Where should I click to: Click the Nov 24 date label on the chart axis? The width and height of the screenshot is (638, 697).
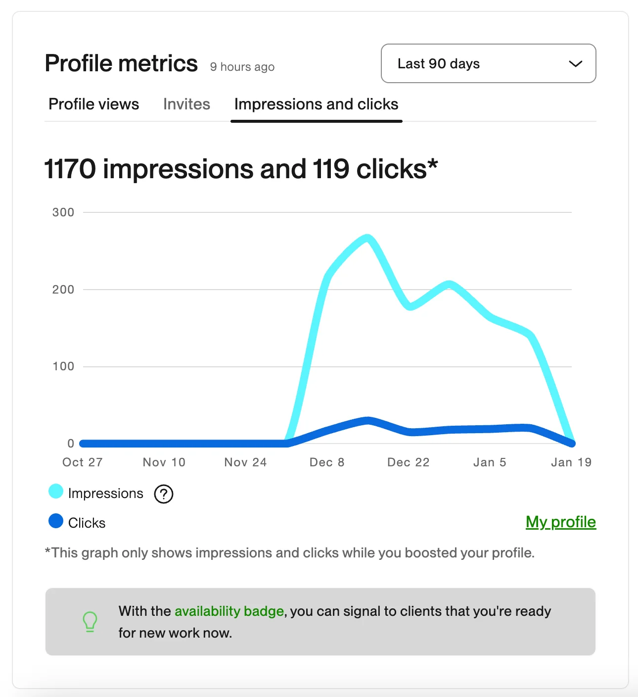point(245,462)
